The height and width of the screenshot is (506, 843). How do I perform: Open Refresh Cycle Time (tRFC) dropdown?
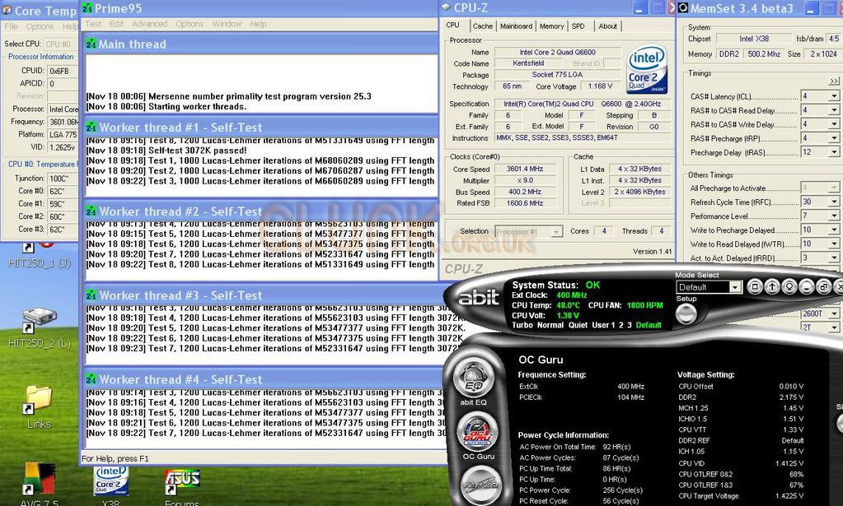834,202
